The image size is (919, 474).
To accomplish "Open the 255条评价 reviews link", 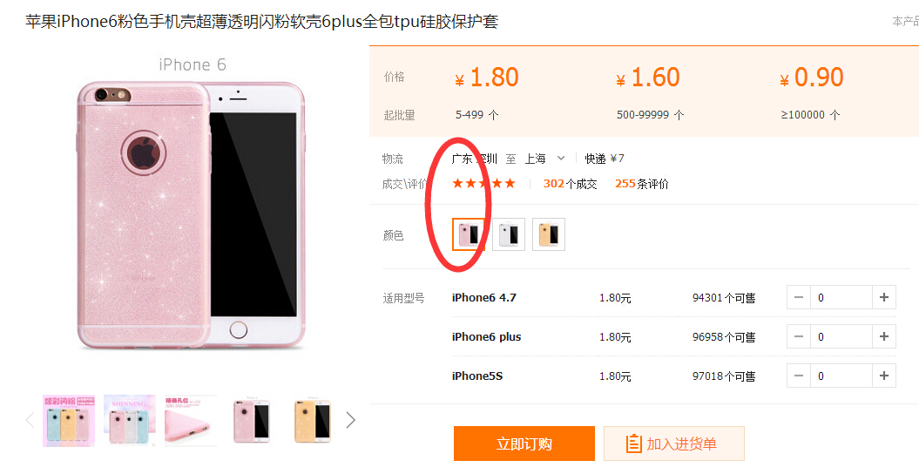I will coord(642,184).
